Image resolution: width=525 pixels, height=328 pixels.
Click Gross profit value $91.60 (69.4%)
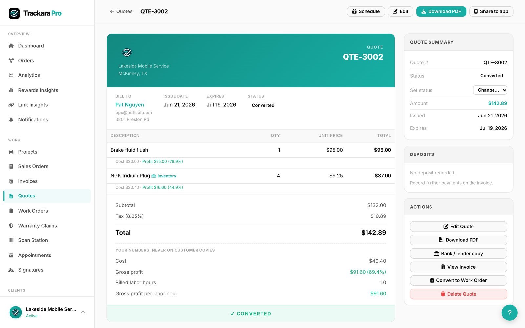(x=368, y=272)
